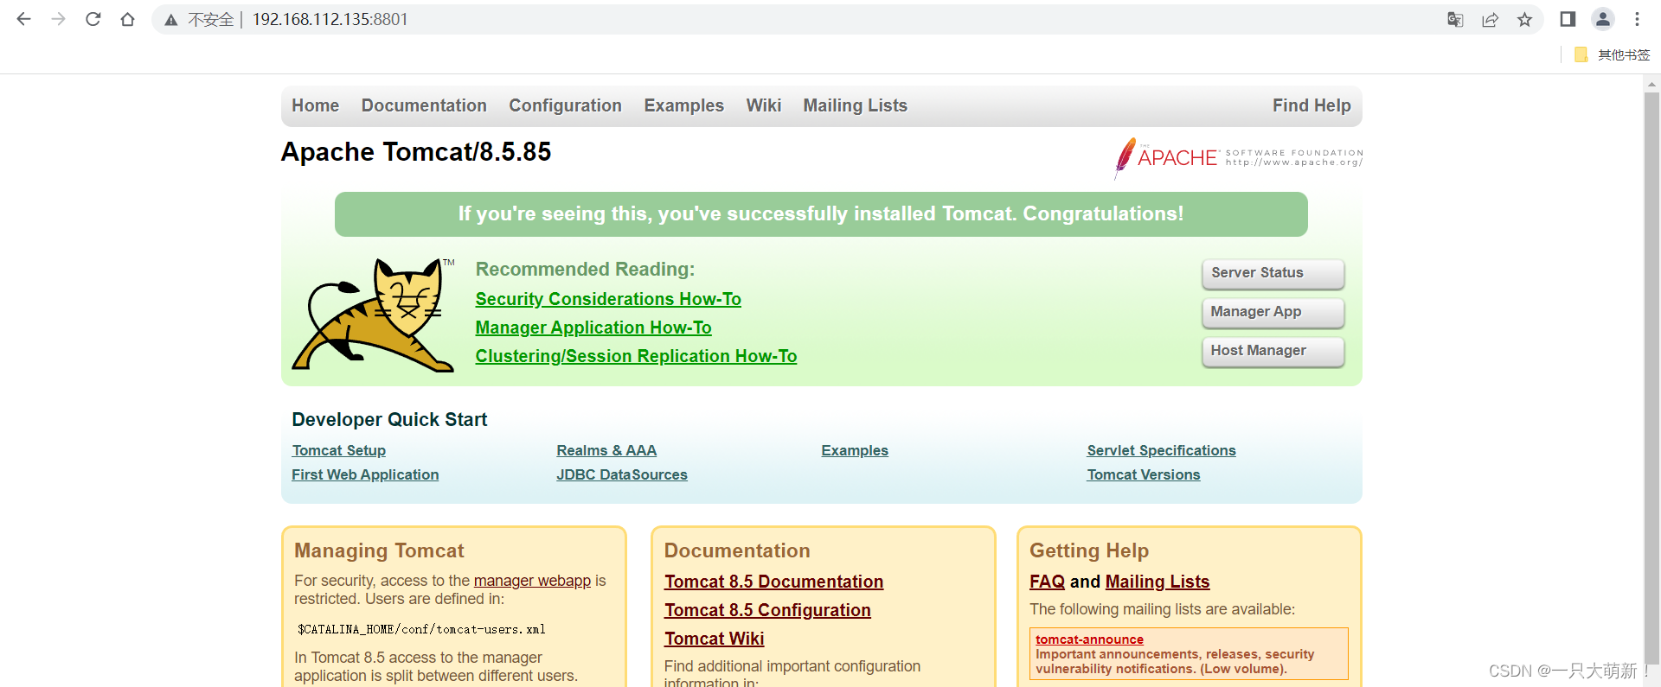The width and height of the screenshot is (1661, 687).
Task: Open the Mailing Lists link under Getting Help
Action: 1158,582
